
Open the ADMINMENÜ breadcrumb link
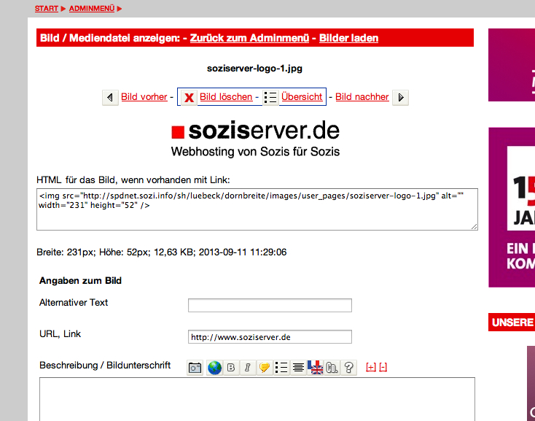(91, 8)
